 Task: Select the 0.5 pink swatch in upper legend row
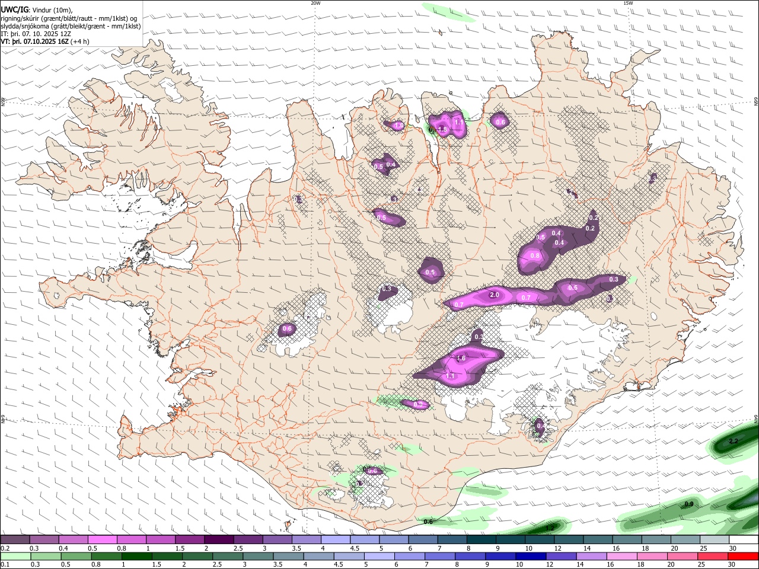[102, 540]
